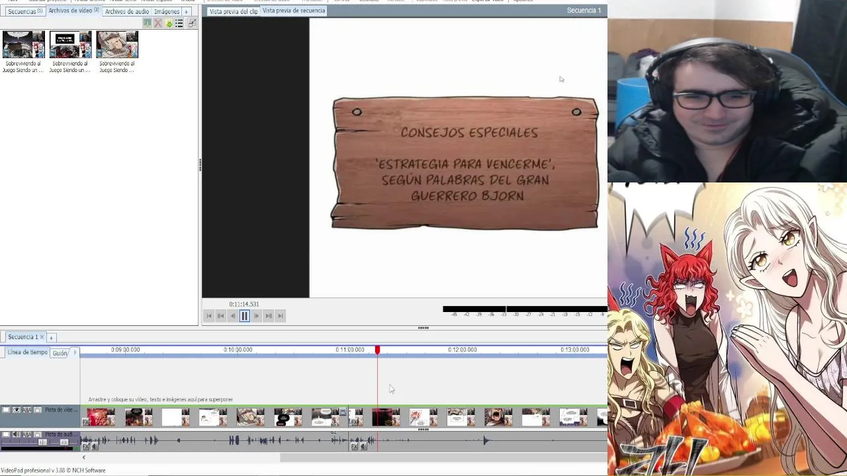Viewport: 847px width, 476px height.
Task: Switch to Archivos de audio tab
Action: (x=126, y=11)
